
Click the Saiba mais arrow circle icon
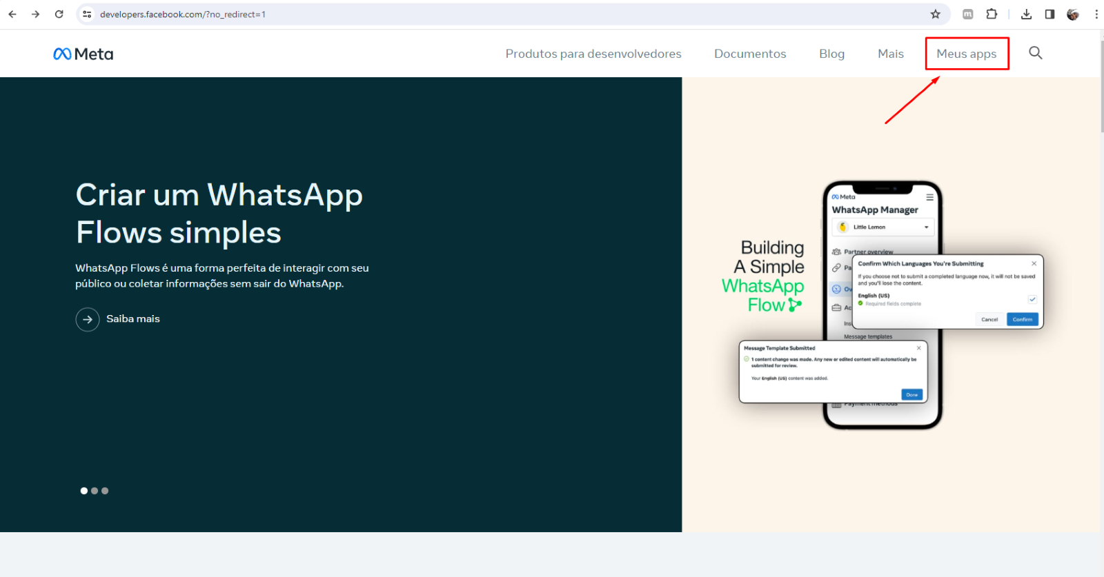(88, 319)
